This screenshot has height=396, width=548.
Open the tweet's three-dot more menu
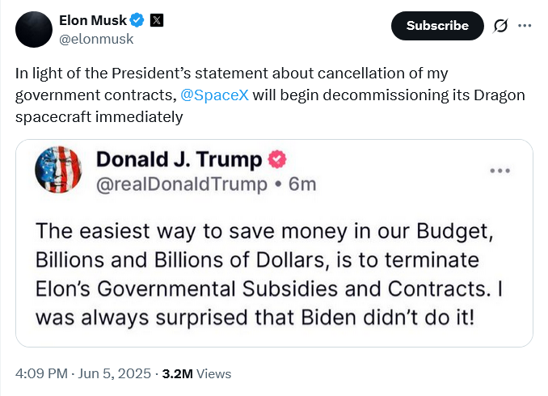pos(525,26)
